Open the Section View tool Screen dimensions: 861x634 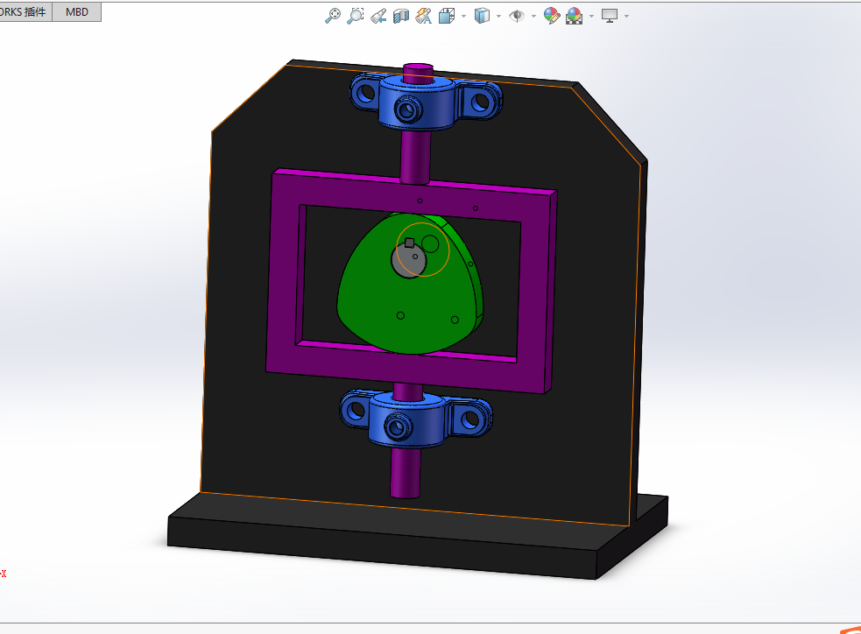click(x=401, y=16)
